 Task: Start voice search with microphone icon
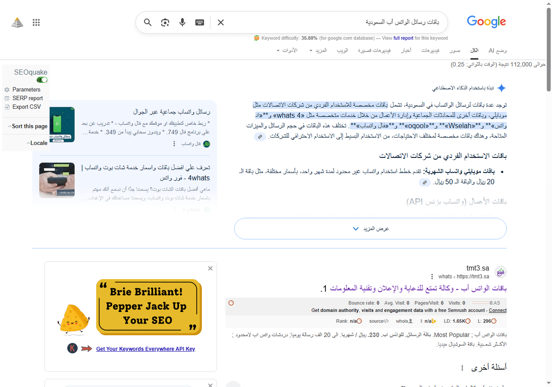(182, 22)
